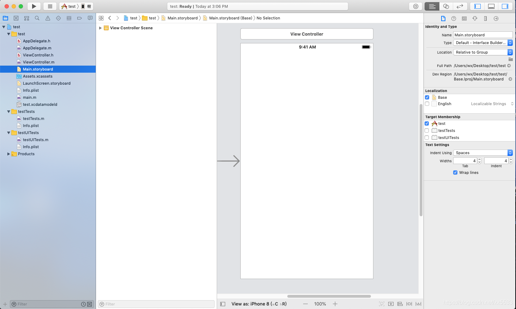Collapse the test project root
The height and width of the screenshot is (309, 516).
click(x=4, y=27)
